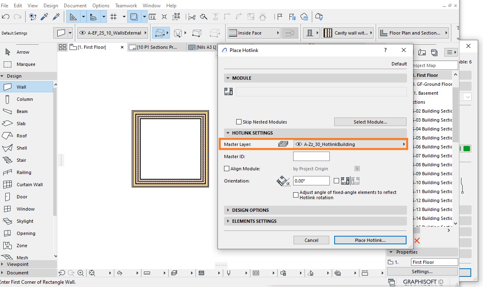Open the Master Layer dropdown
This screenshot has width=483, height=287.
pos(350,144)
